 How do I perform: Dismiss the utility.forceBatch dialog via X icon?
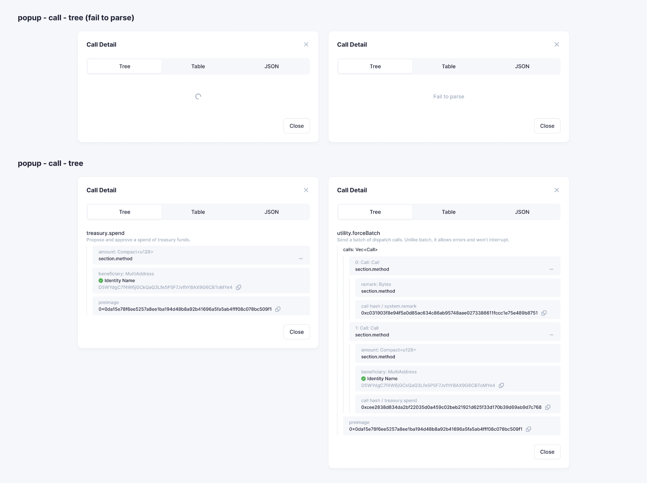(x=557, y=190)
